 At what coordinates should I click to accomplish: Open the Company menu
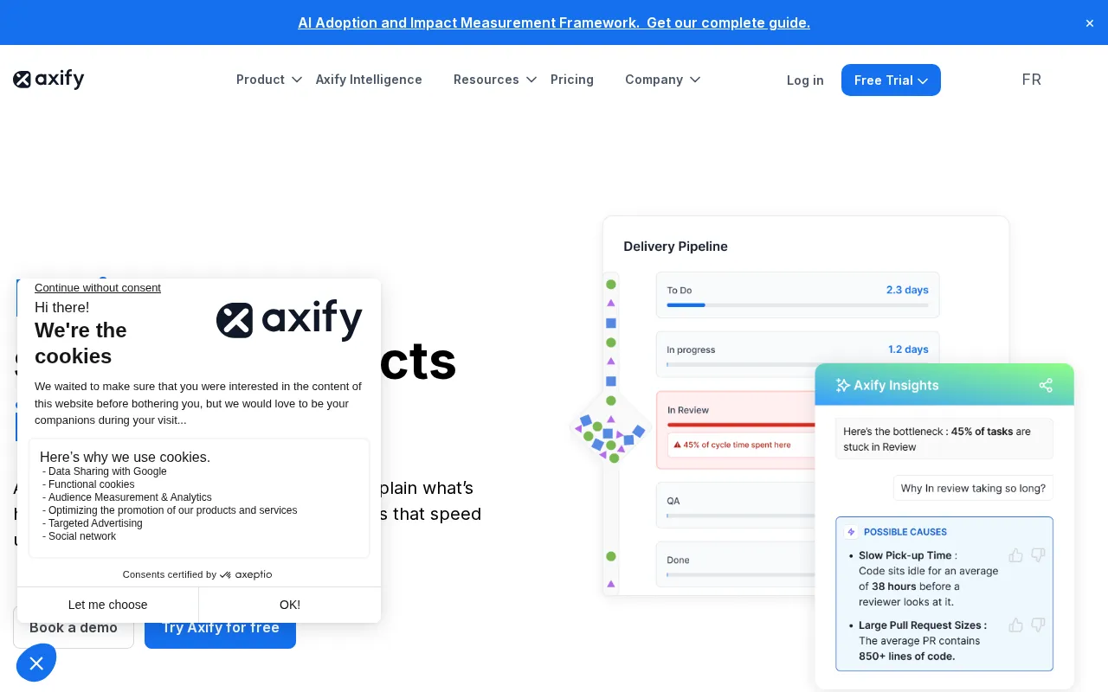(x=654, y=80)
